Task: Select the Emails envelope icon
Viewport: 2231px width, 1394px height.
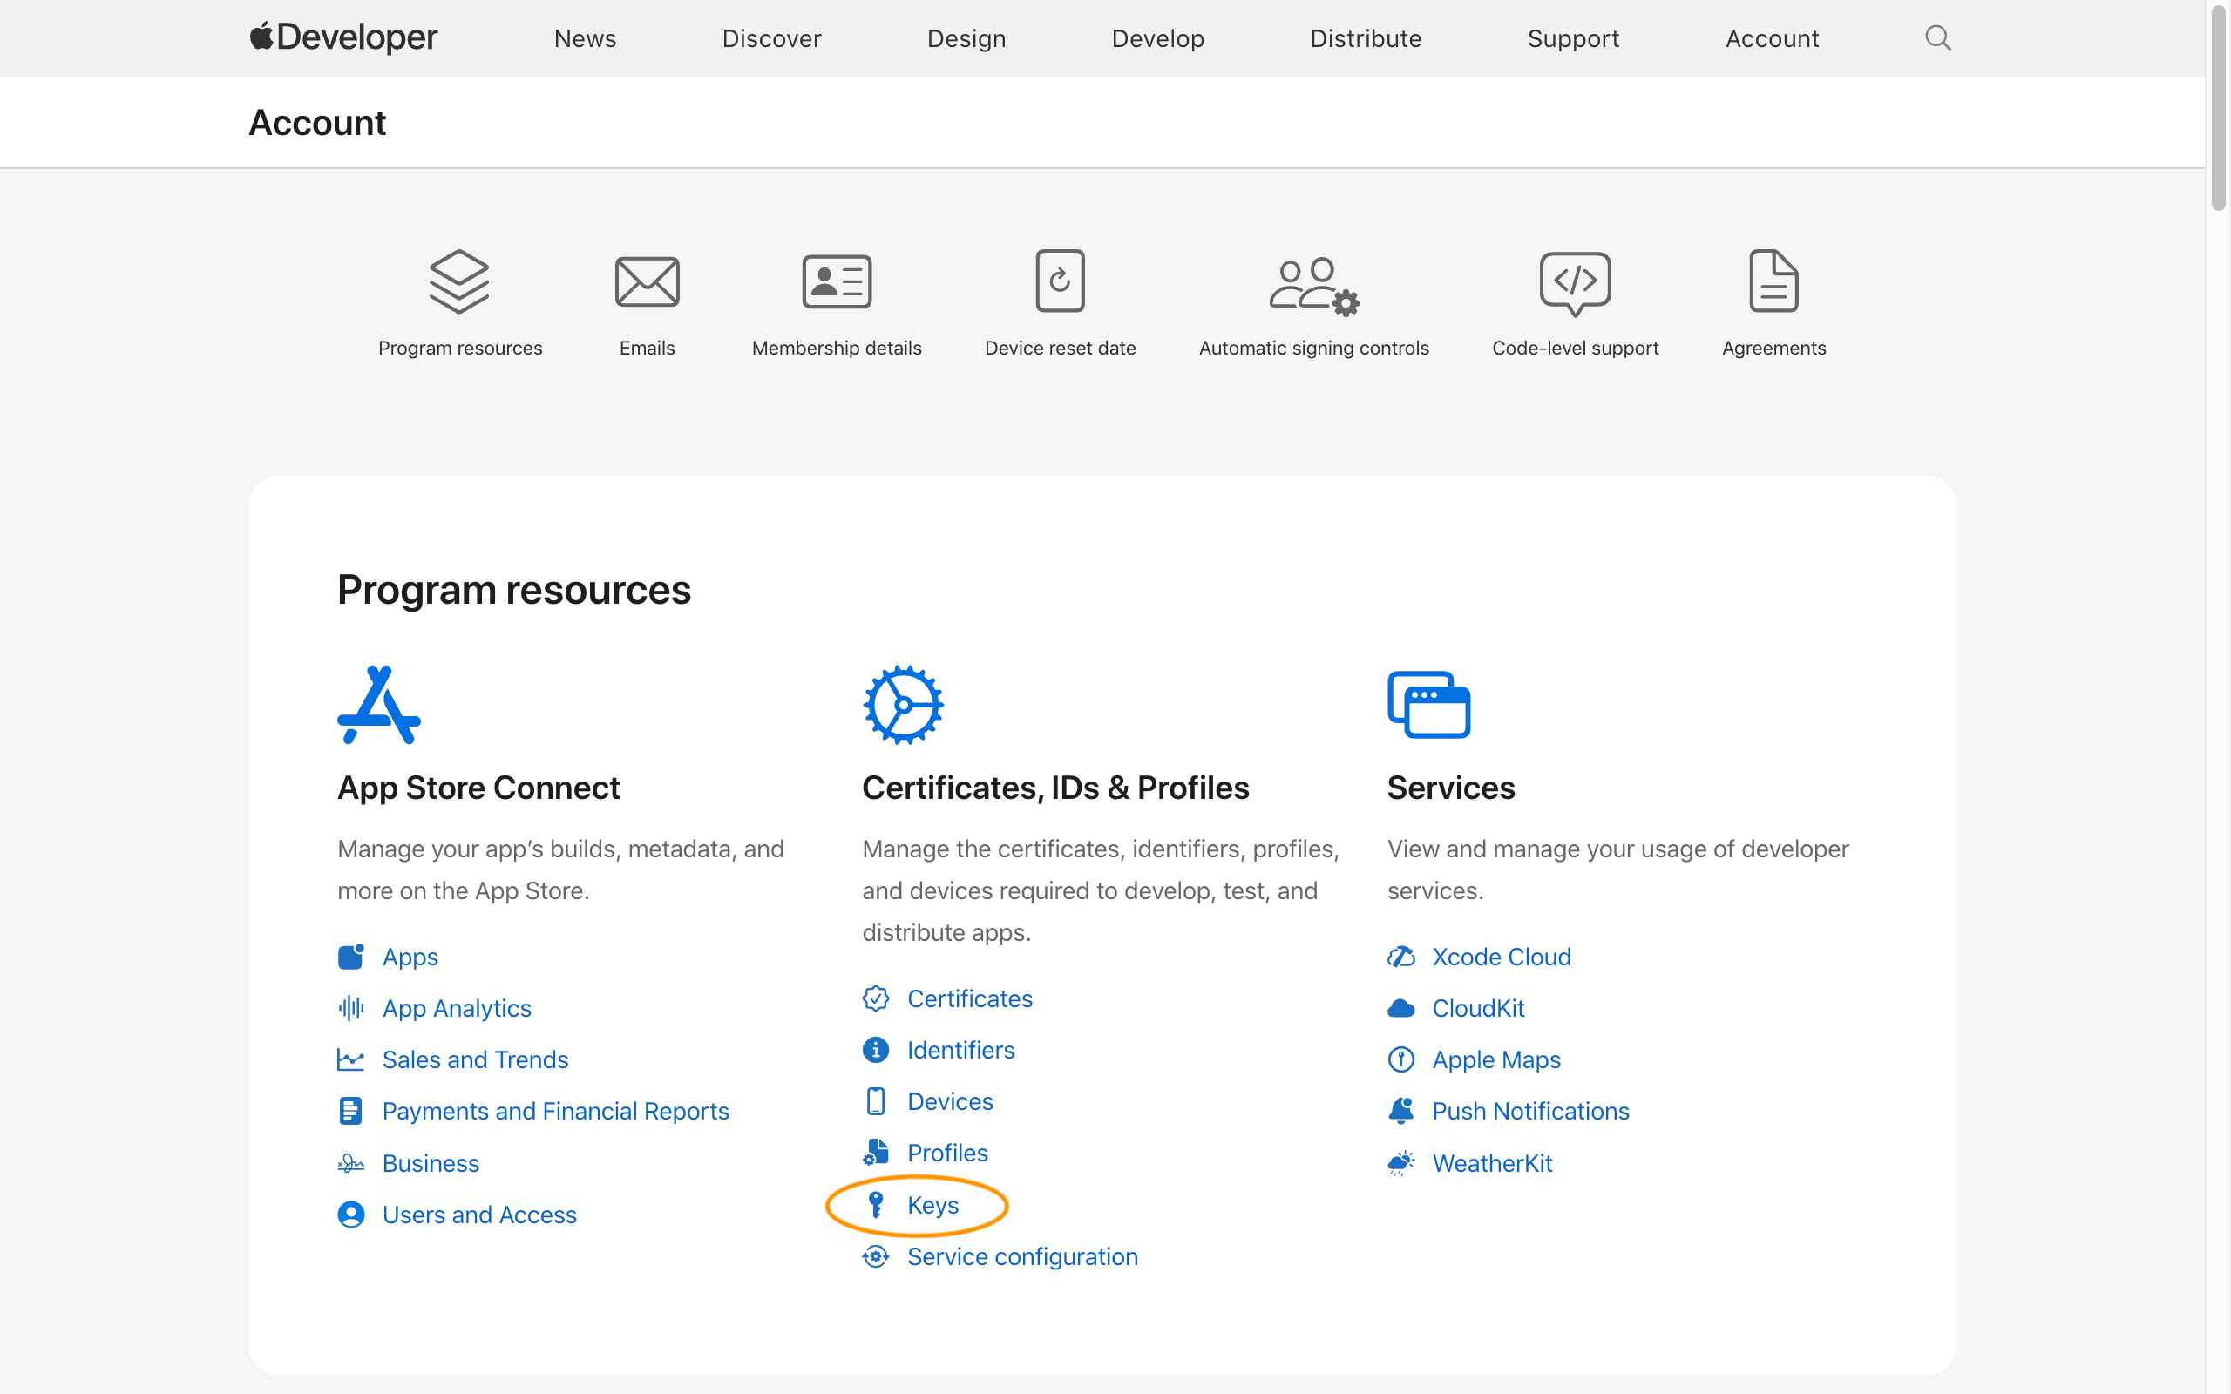Action: 647,281
